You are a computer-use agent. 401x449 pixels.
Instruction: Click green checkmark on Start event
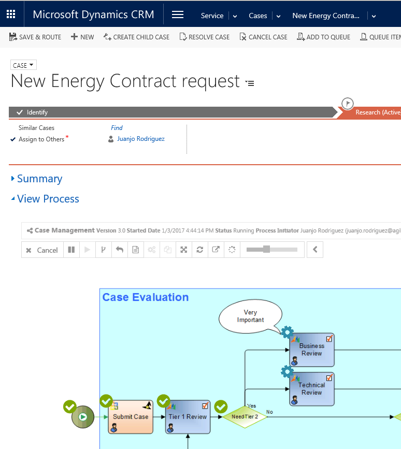[x=70, y=407]
